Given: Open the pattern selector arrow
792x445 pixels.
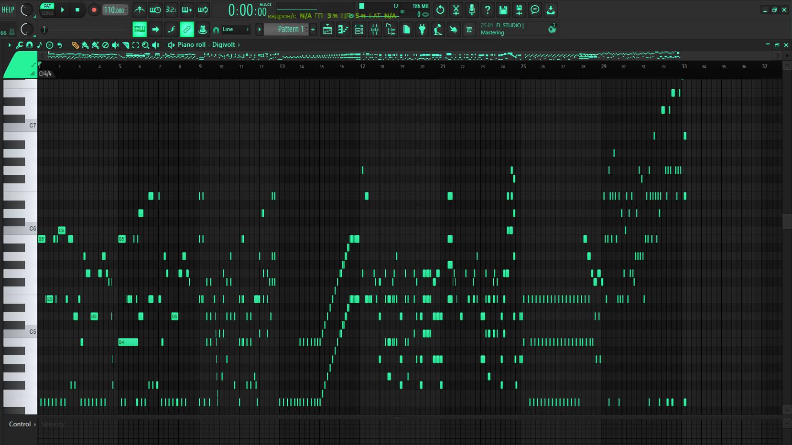Looking at the screenshot, I should tap(260, 29).
